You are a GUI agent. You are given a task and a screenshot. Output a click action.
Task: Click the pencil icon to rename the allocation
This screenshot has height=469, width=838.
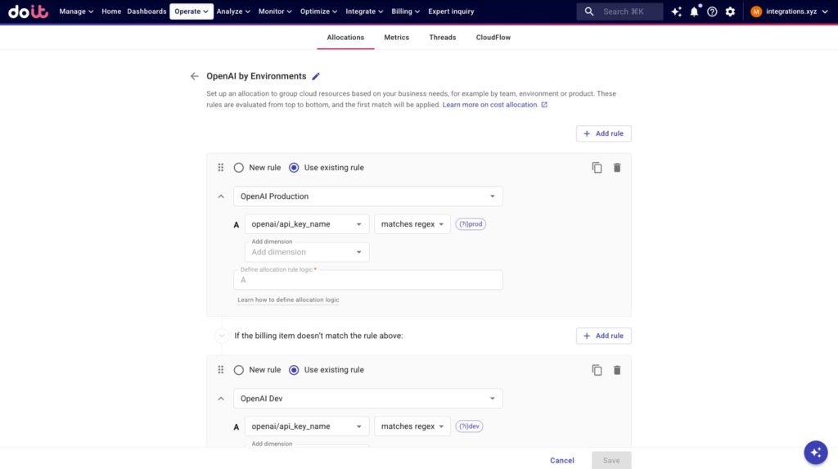(x=317, y=76)
